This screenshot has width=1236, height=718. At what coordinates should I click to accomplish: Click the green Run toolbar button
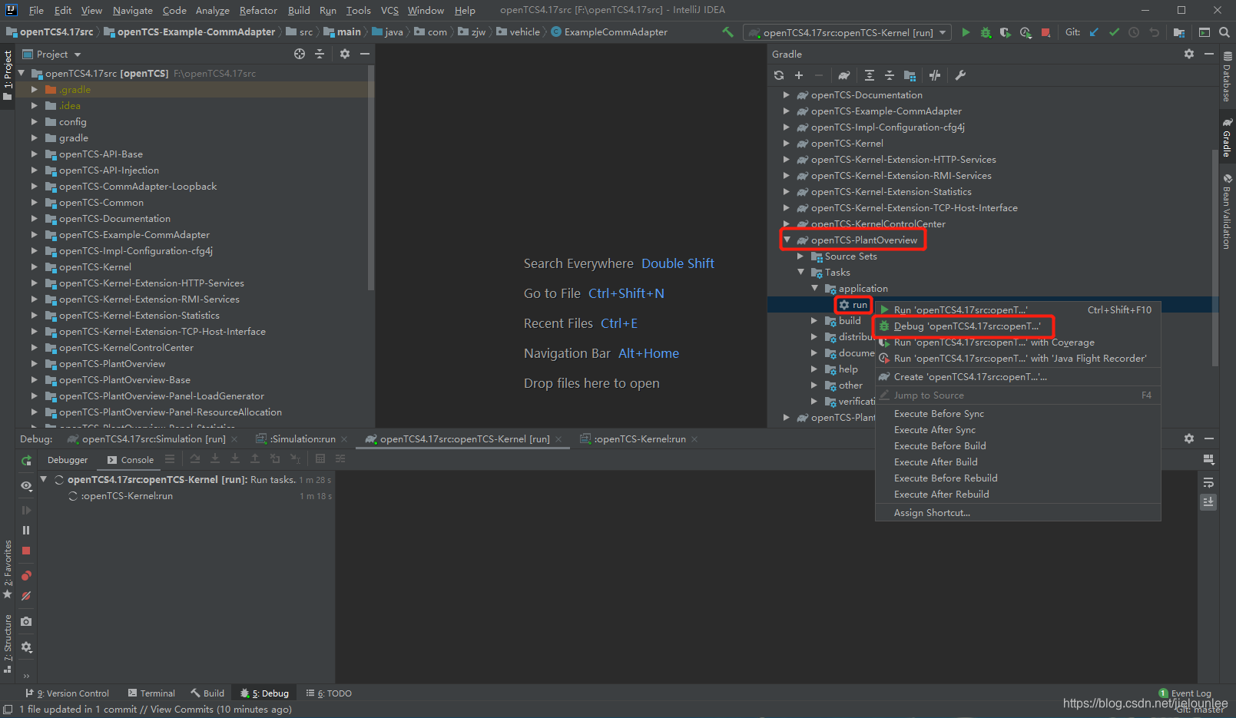(x=966, y=32)
